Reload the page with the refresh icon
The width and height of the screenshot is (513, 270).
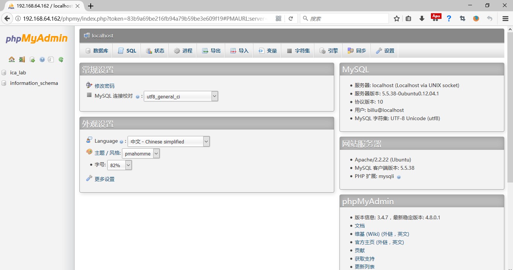291,18
